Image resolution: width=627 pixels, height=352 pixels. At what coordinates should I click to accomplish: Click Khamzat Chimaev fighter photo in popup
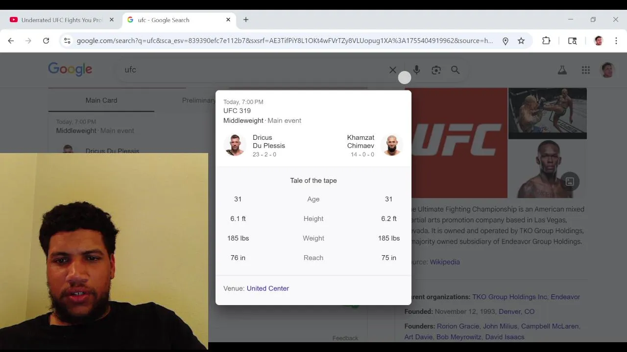point(392,145)
